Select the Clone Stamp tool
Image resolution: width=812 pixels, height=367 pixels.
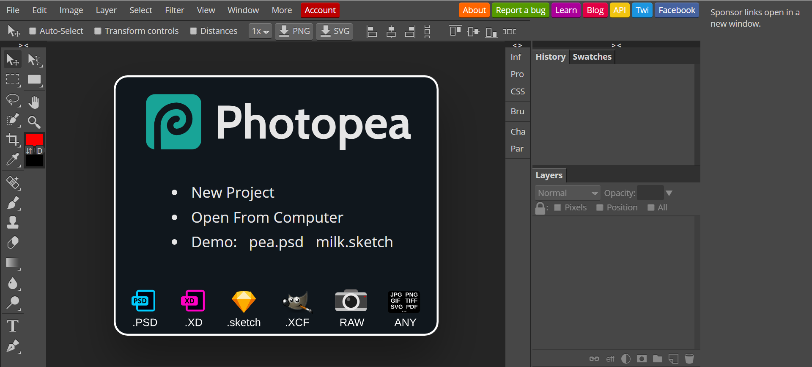pyautogui.click(x=13, y=223)
